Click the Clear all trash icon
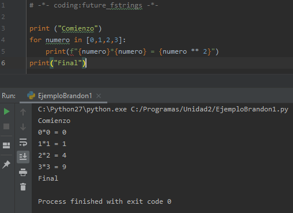This screenshot has width=293, height=213. (x=23, y=186)
